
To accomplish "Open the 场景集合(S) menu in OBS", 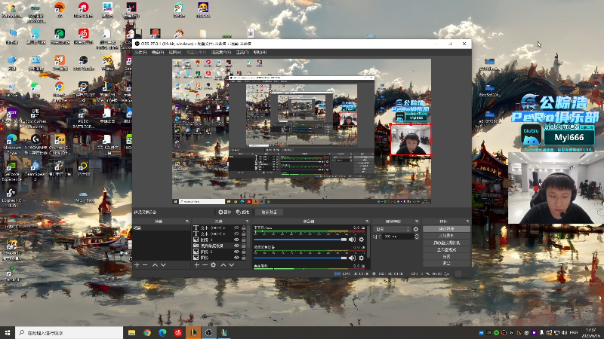I will click(221, 52).
